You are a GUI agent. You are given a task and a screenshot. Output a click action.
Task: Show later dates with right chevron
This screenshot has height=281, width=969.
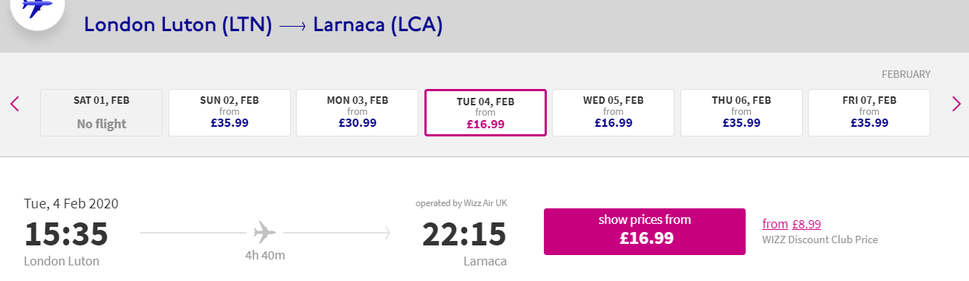coord(956,104)
